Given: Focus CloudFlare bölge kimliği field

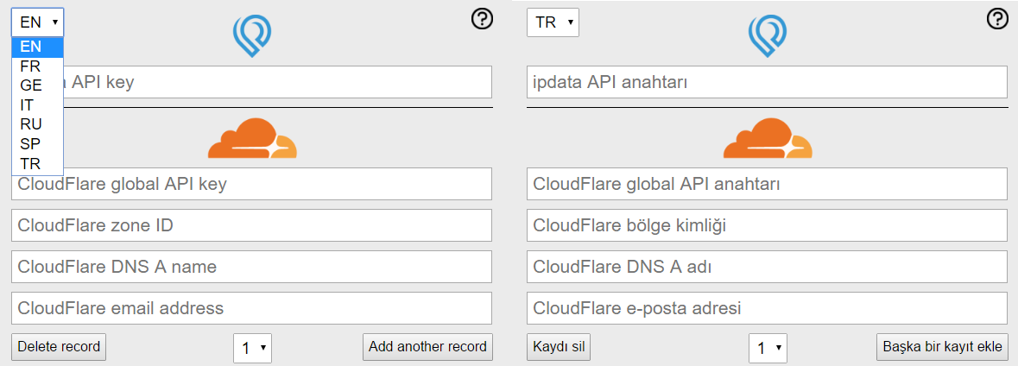Looking at the screenshot, I should [x=768, y=225].
